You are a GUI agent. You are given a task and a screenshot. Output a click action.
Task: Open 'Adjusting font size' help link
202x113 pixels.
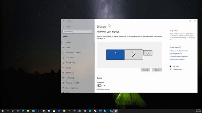(x=176, y=54)
